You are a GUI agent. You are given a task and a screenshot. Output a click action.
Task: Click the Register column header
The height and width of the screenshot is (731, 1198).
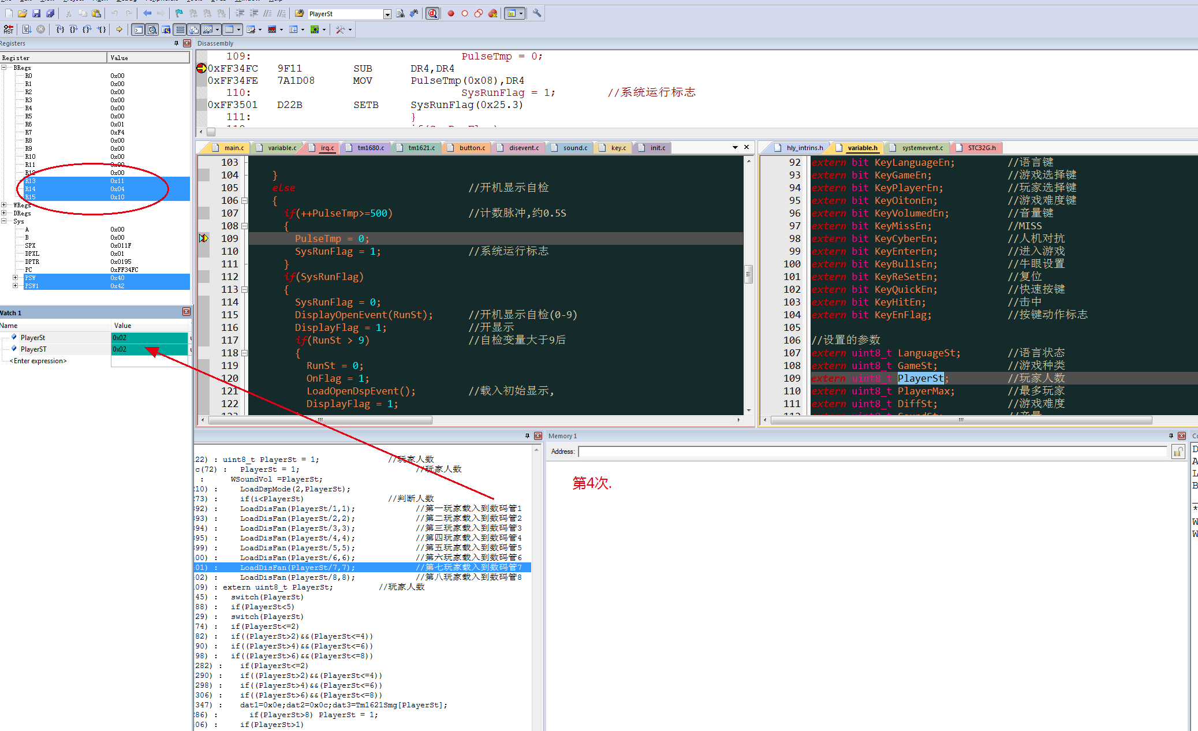click(x=54, y=58)
